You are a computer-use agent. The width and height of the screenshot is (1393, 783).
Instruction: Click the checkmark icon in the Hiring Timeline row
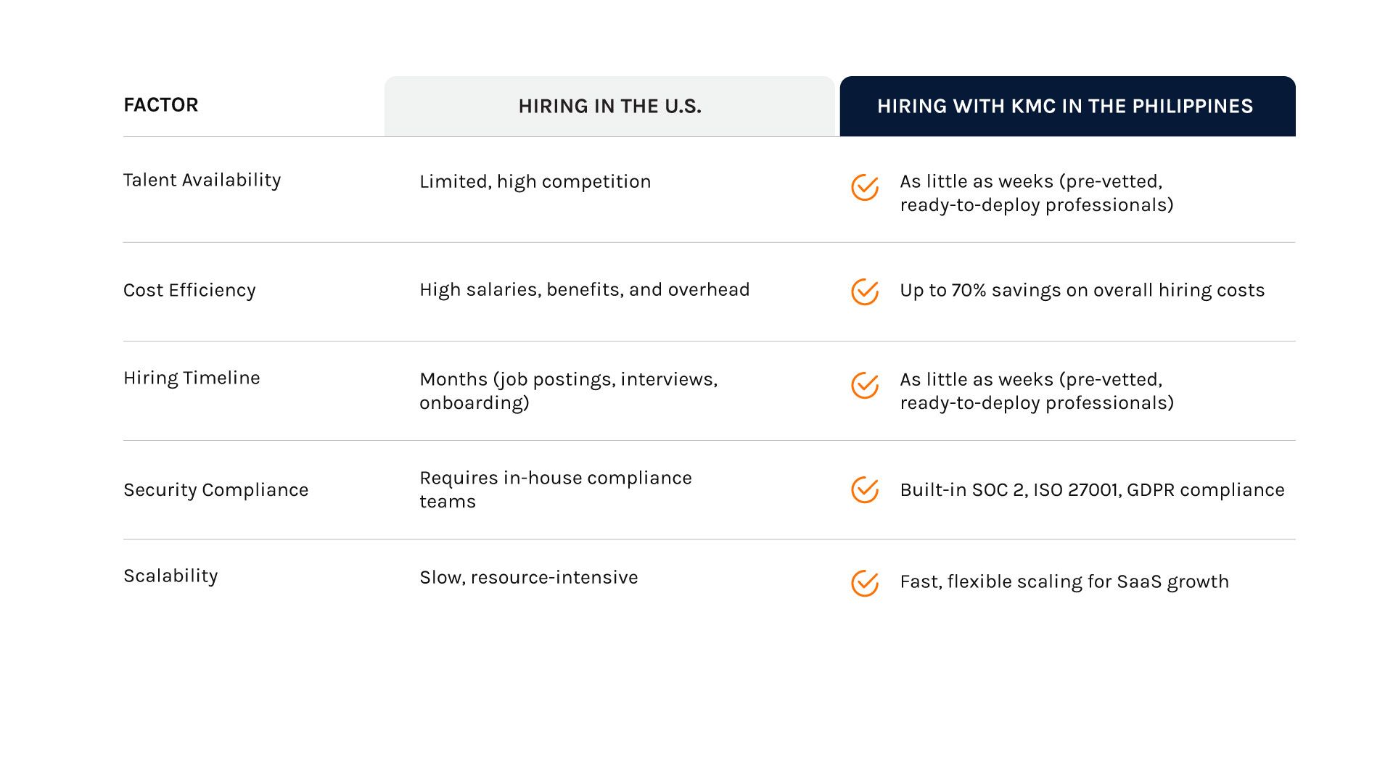tap(864, 386)
